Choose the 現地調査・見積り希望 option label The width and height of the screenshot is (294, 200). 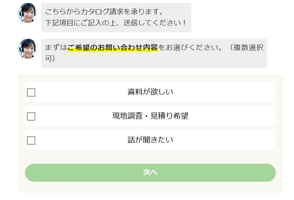[x=150, y=116]
